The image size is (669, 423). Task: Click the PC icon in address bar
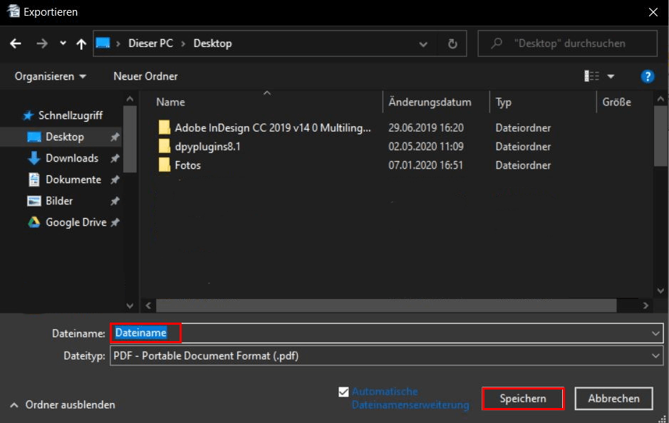(103, 43)
